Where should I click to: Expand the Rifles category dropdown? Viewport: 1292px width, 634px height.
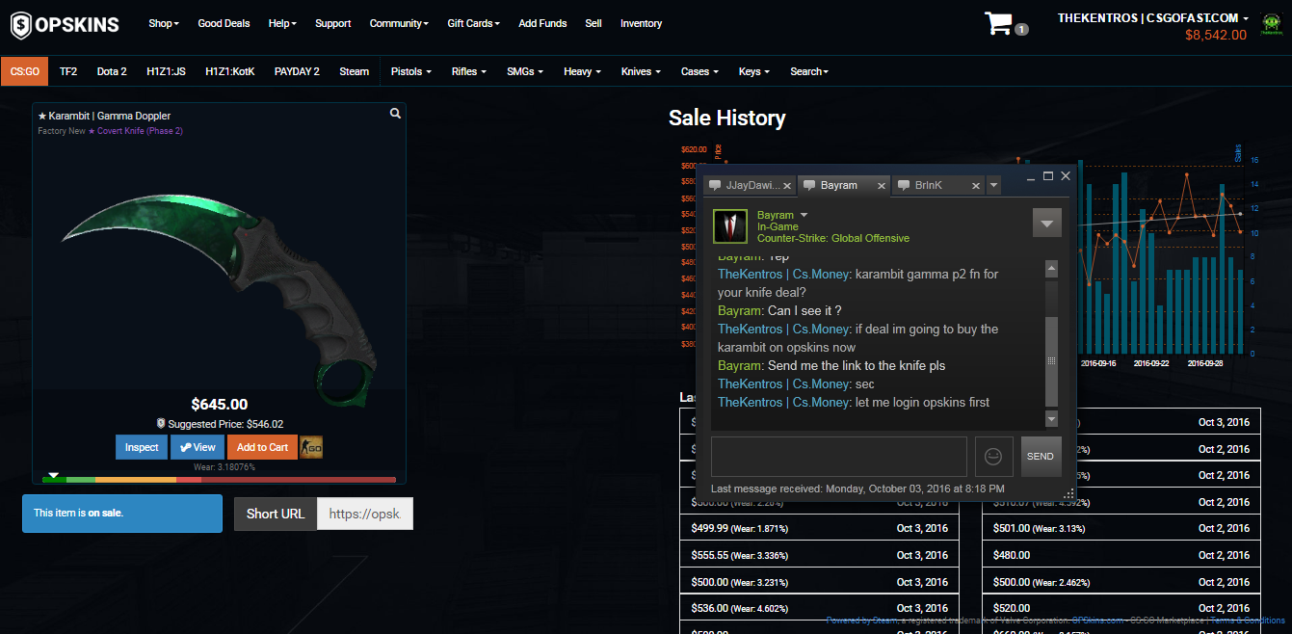468,71
